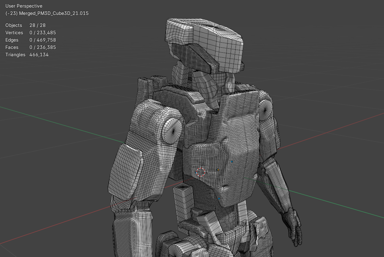This screenshot has height=257, width=384.
Task: Click the blue origin point on the upper chest
Action: click(x=232, y=161)
